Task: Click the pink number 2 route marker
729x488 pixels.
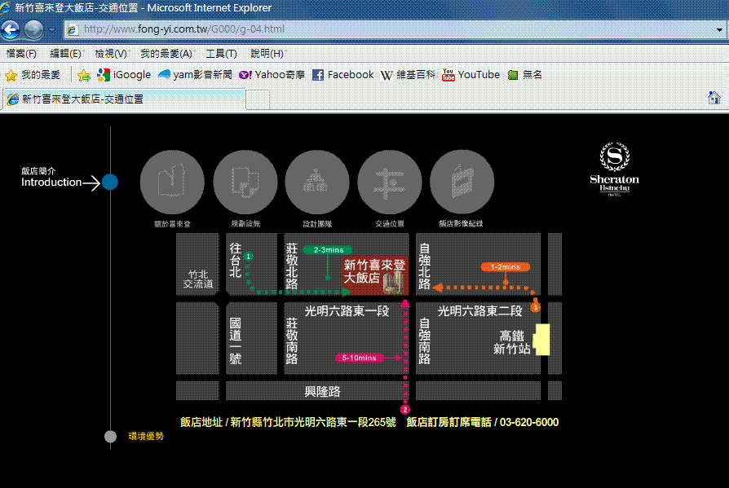Action: 405,410
